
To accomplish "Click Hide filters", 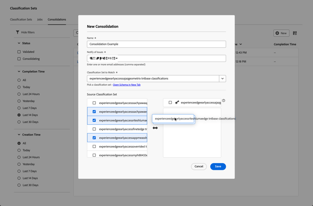I will (28, 32).
